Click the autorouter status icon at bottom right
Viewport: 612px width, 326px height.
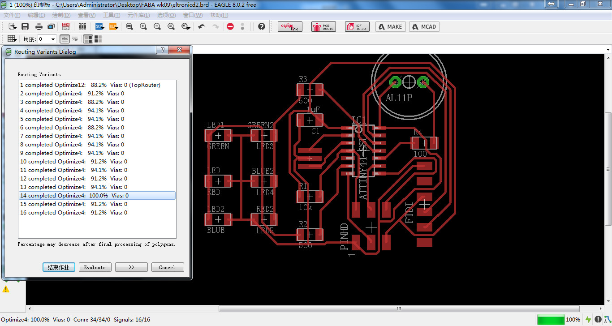tap(608, 319)
